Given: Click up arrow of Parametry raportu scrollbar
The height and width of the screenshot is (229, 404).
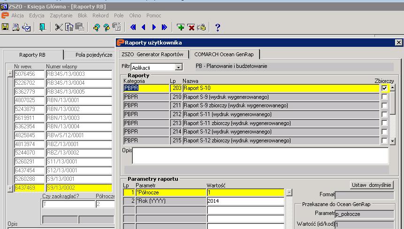Looking at the screenshot, I should 289,192.
